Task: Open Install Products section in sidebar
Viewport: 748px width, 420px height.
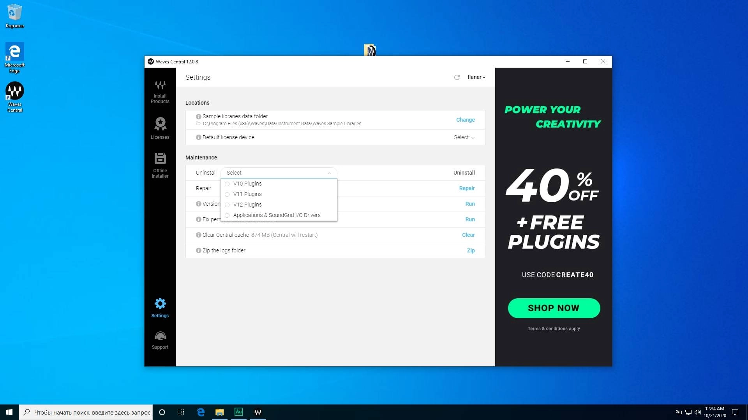Action: (x=160, y=92)
